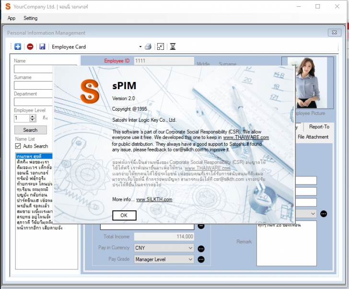Open the App menu

coord(12,18)
